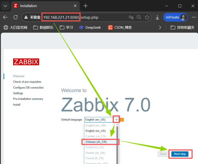Maximize the browser window

coord(180,6)
